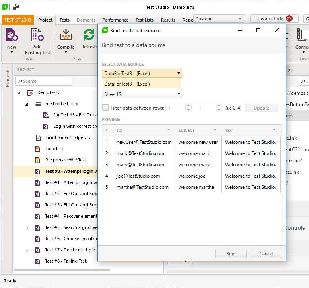Select DataForTest3 - (Excel) list option
The height and width of the screenshot is (288, 309).
(142, 84)
